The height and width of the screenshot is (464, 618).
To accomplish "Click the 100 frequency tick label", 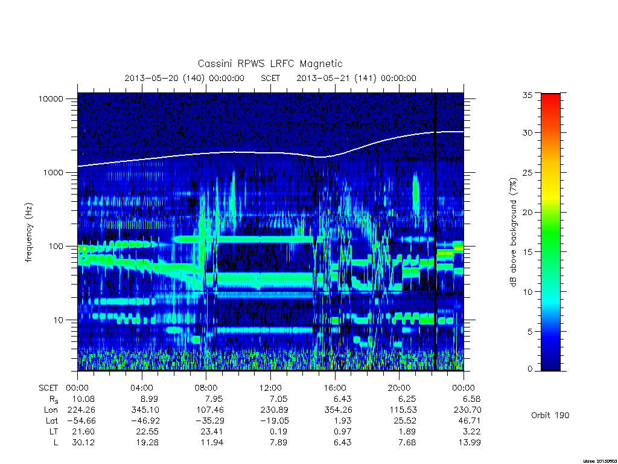I will 56,246.
